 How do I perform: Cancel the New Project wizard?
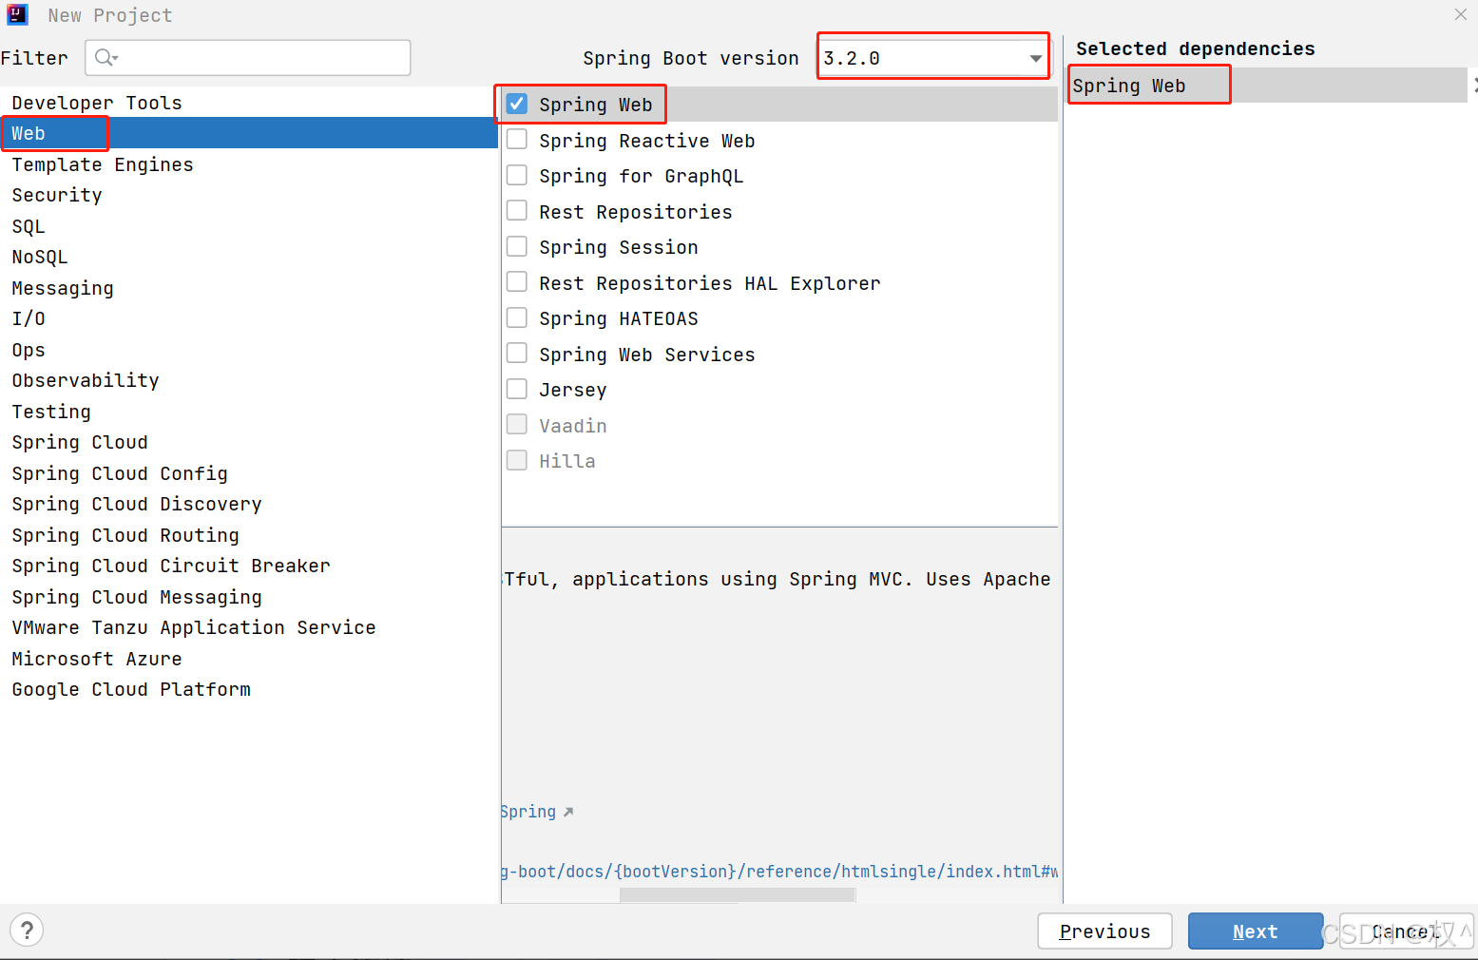pyautogui.click(x=1406, y=931)
